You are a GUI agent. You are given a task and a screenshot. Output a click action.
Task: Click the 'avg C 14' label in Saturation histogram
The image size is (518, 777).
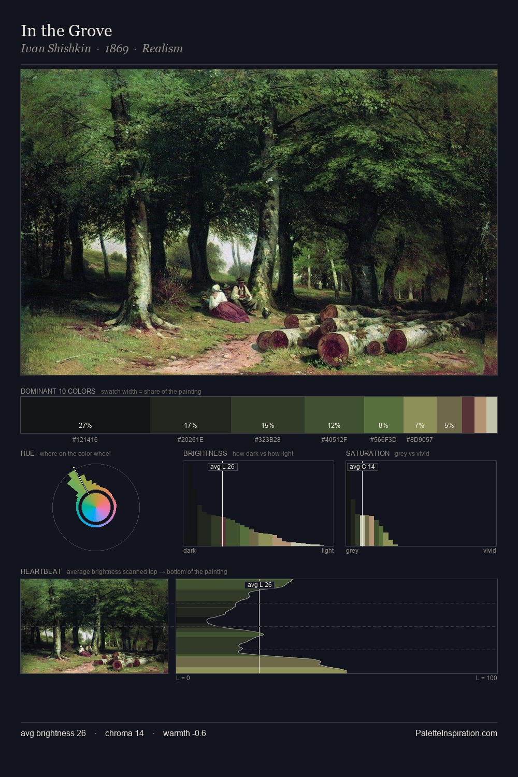(362, 467)
